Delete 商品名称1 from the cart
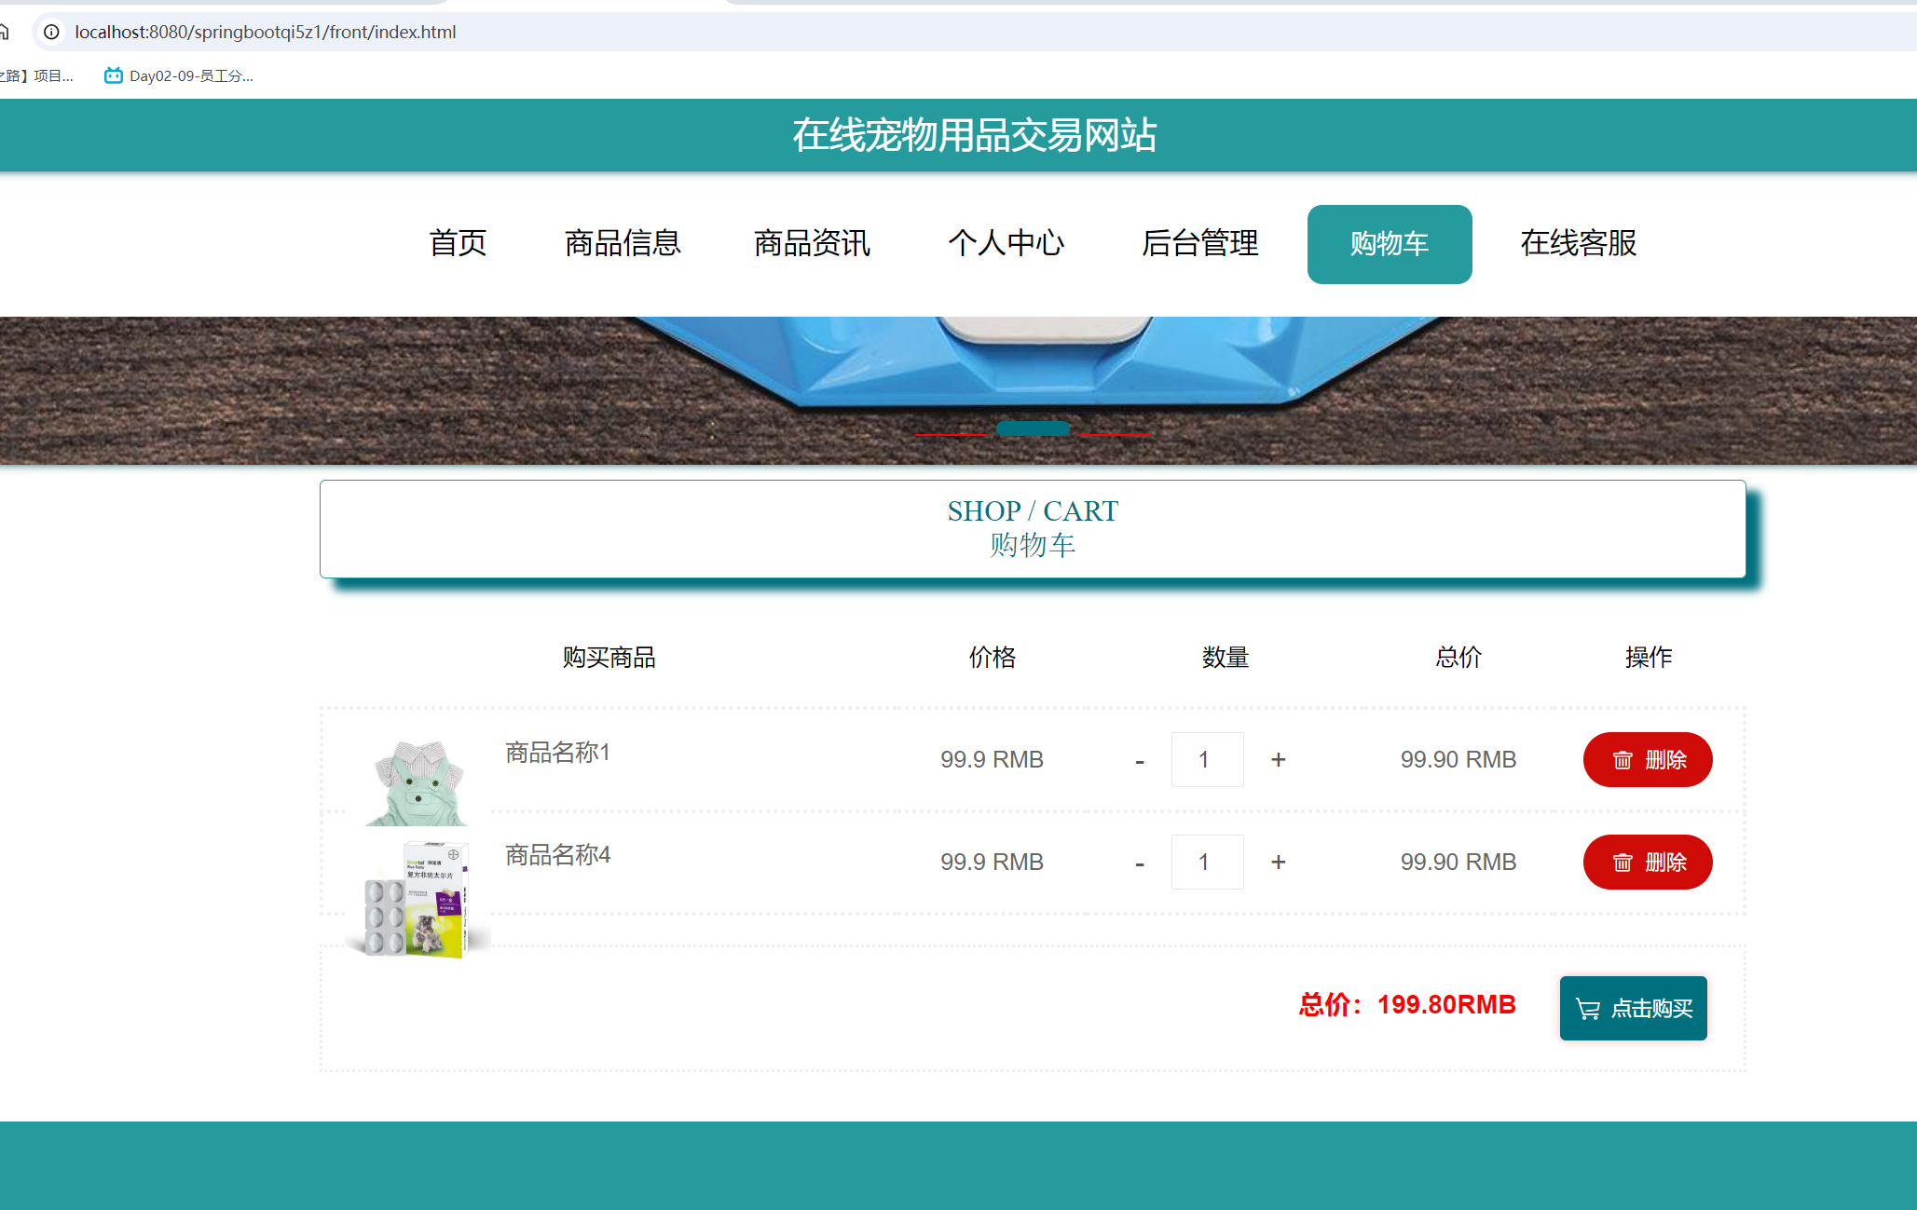The height and width of the screenshot is (1210, 1917). tap(1647, 759)
